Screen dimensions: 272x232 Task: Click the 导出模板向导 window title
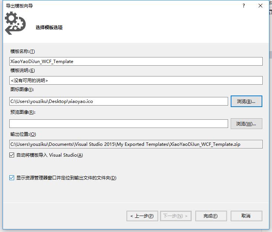19,6
